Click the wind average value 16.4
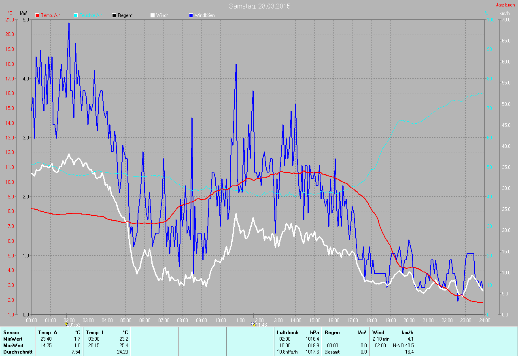 point(409,352)
